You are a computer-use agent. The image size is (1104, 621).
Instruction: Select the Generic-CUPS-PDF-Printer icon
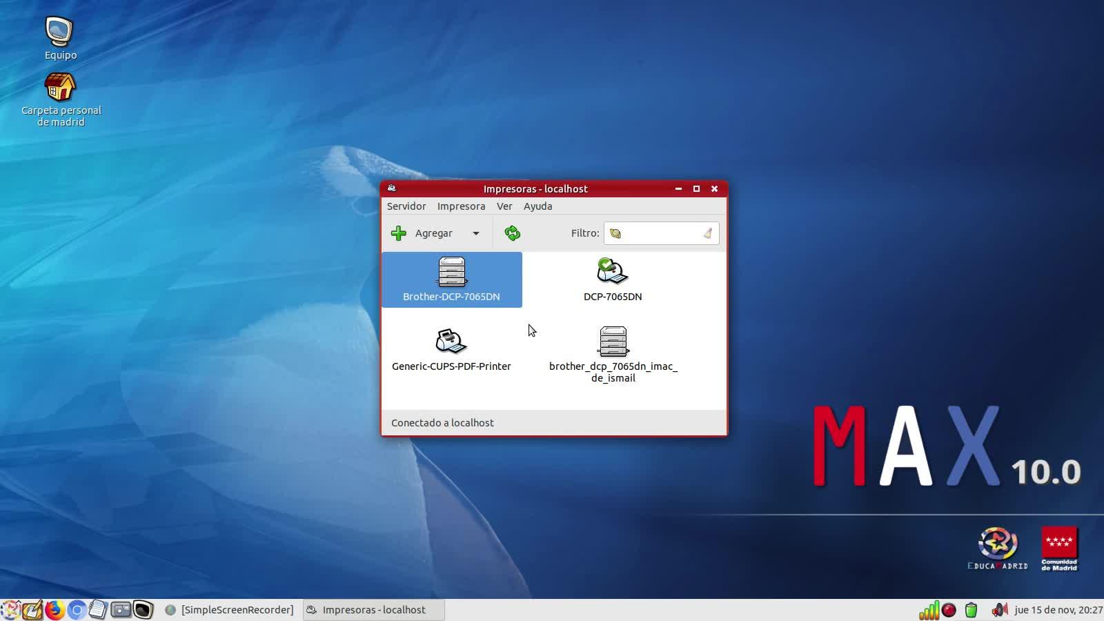451,349
